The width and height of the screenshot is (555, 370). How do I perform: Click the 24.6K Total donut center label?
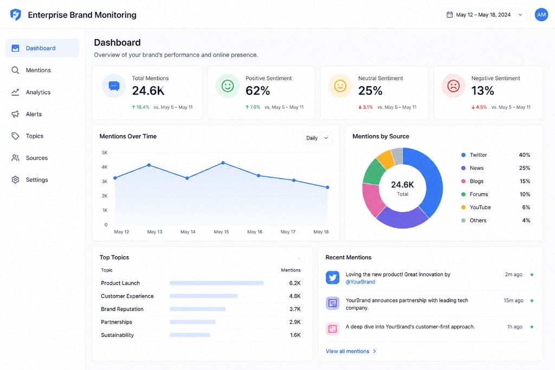click(x=403, y=188)
